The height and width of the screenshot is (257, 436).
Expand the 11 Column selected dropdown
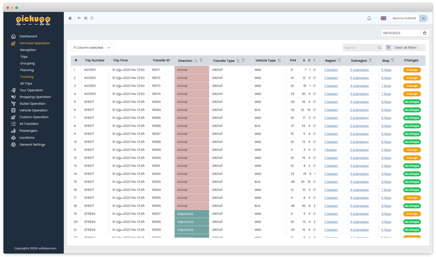click(92, 48)
